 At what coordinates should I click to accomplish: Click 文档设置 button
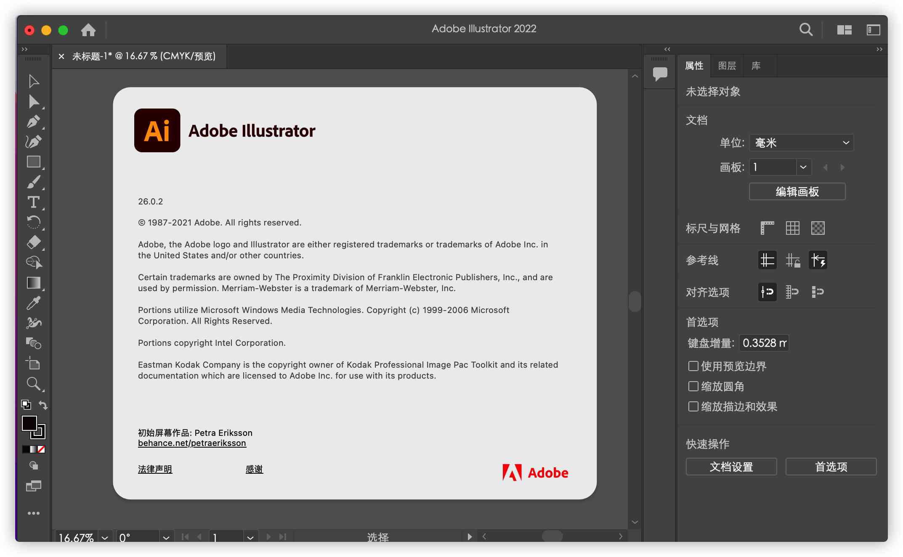pyautogui.click(x=731, y=467)
